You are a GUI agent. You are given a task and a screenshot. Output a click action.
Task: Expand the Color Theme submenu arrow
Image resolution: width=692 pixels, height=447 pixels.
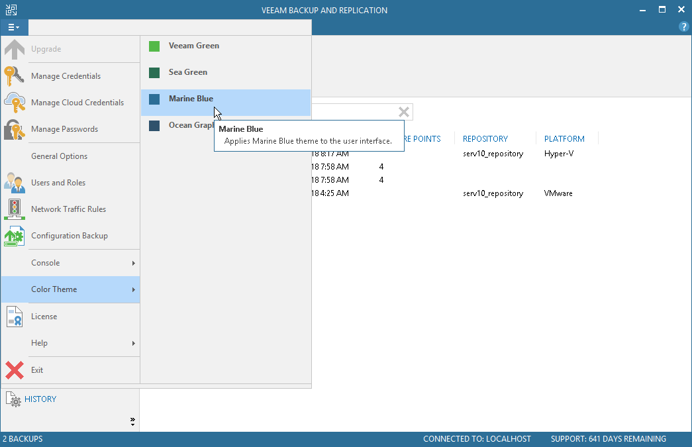coord(133,289)
